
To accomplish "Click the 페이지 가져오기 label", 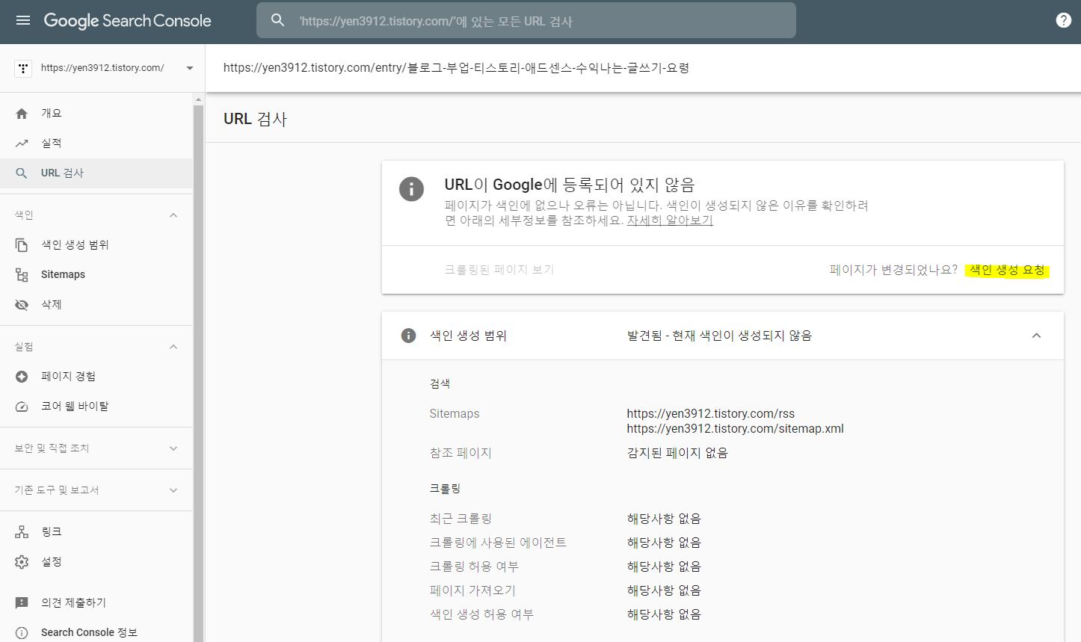I will point(472,590).
